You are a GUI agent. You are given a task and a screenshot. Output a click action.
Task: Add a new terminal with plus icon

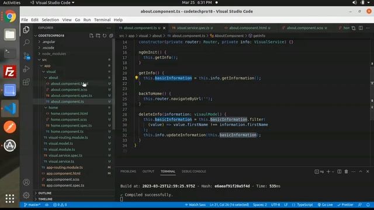point(328,171)
